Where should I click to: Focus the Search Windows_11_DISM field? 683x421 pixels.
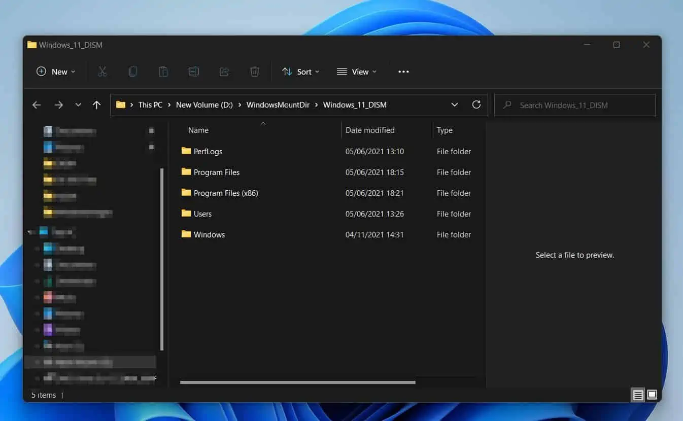point(575,105)
